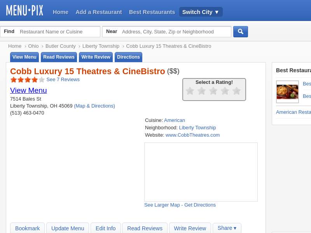Viewport: 311px width, 233px height.
Task: Click the food thumbnail in Best Restaurants sidebar
Action: (x=287, y=92)
